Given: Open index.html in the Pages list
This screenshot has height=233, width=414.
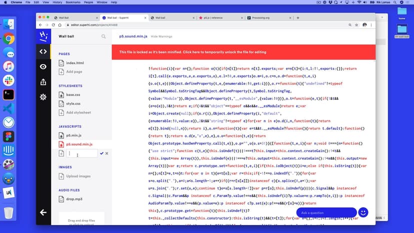Looking at the screenshot, I should pyautogui.click(x=75, y=63).
